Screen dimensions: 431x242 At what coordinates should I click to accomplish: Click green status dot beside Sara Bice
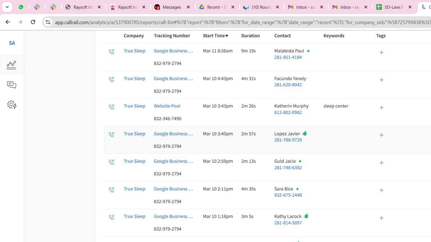(x=297, y=189)
